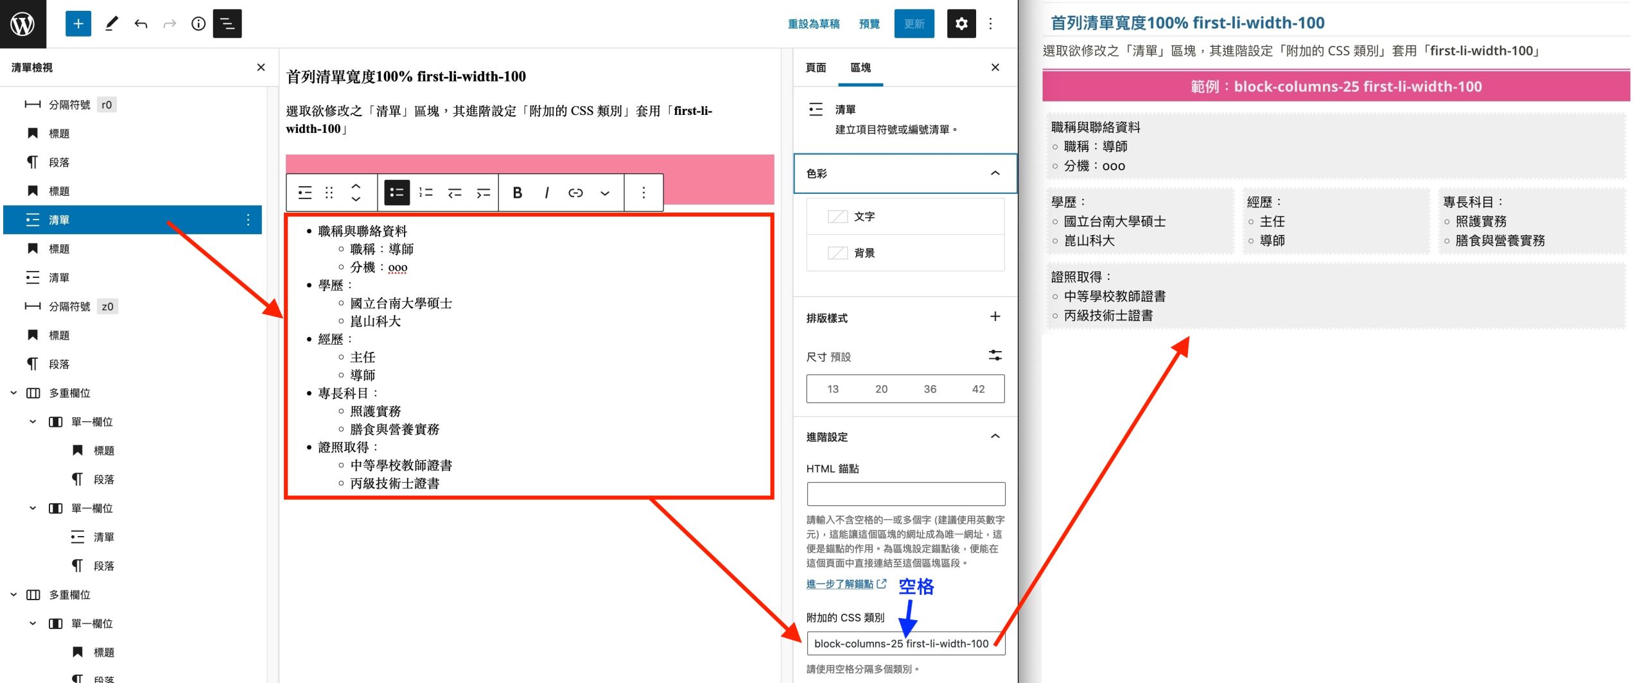The image size is (1644, 683).
Task: Toggle the list view icon
Action: coord(227,24)
